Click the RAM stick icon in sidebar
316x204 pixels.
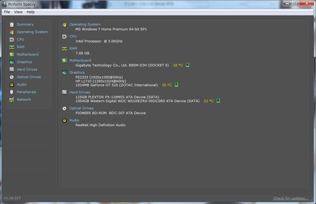(12, 47)
